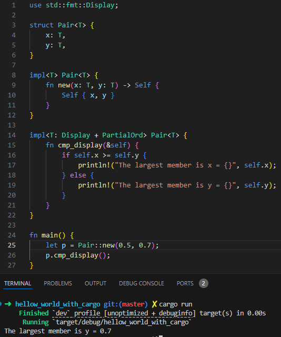Click the 'fn new' function signature
Screen dimensions: 281x337
[102, 85]
